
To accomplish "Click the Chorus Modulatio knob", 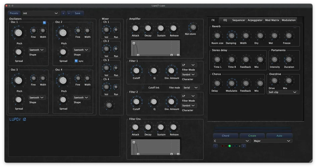I will [232, 83].
